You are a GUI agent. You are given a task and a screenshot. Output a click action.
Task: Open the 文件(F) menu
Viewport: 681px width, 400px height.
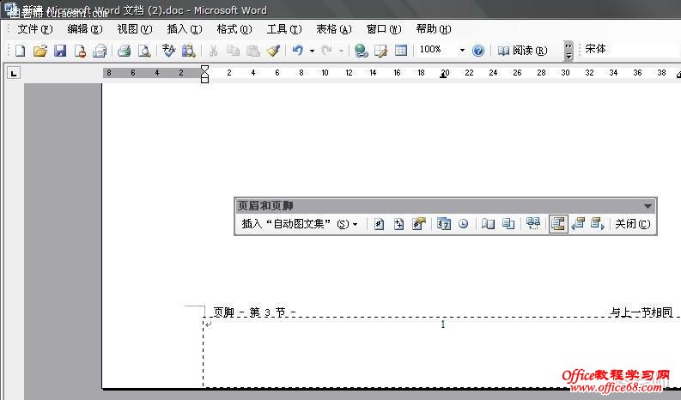[x=34, y=29]
